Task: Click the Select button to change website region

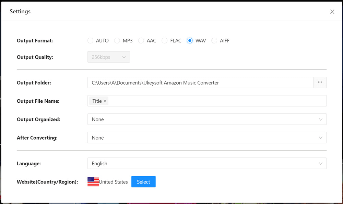Action: 143,181
